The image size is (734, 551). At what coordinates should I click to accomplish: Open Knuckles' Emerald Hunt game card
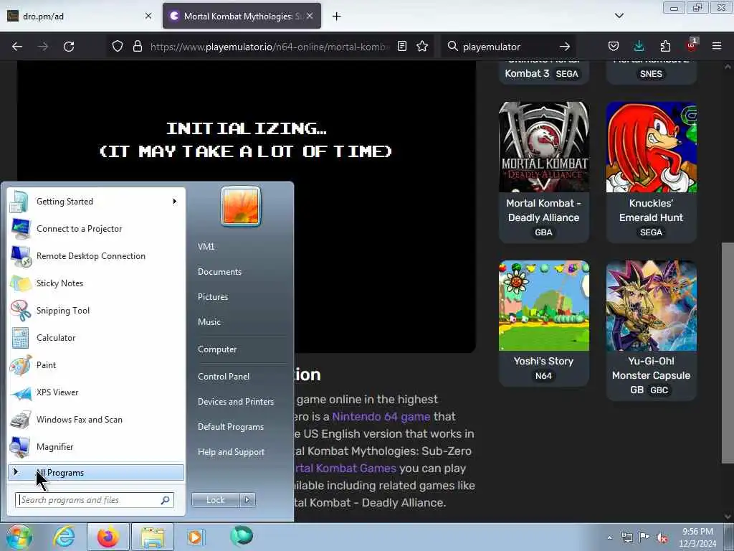tap(651, 172)
